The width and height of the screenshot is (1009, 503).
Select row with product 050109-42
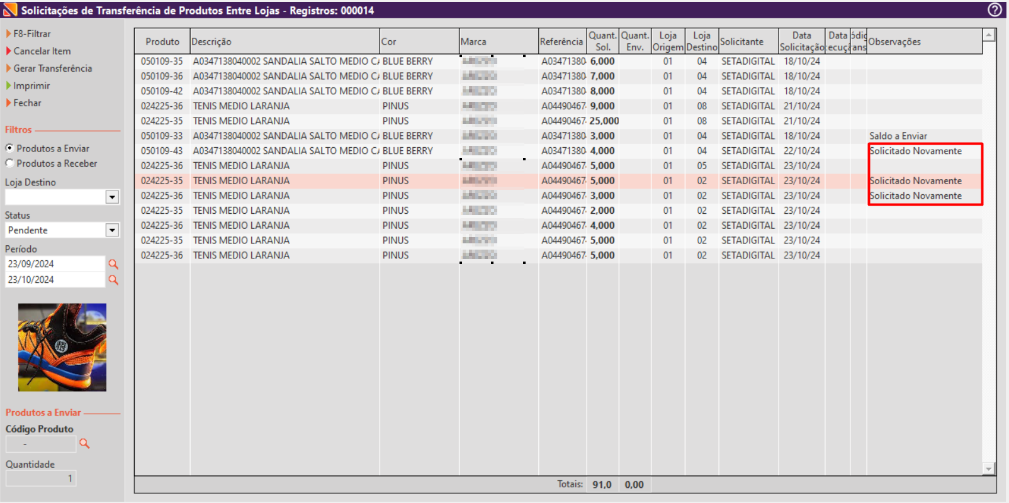click(x=558, y=91)
